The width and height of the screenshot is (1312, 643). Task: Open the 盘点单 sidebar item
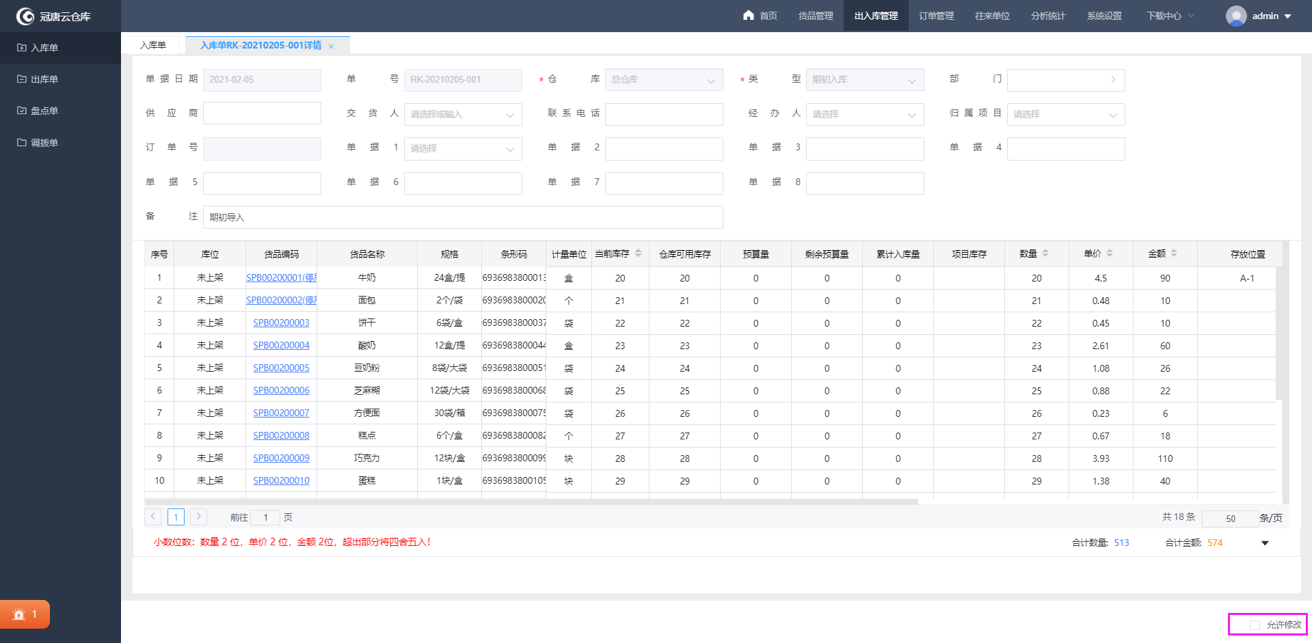tap(60, 111)
